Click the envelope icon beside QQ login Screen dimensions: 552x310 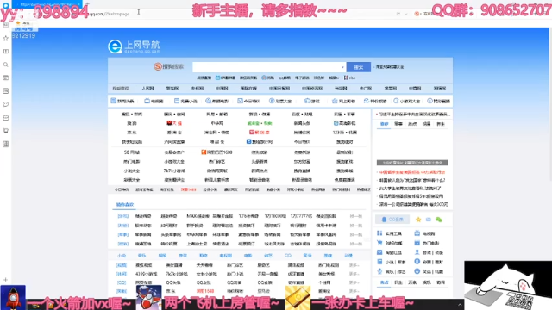coord(429,220)
